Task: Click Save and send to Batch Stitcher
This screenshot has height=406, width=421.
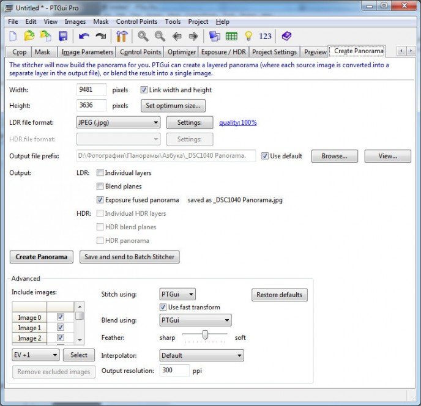Action: tap(129, 257)
